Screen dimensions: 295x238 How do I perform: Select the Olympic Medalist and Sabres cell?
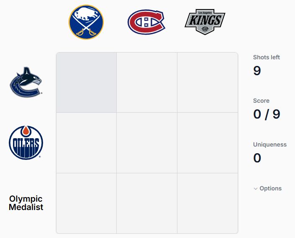coord(86,203)
